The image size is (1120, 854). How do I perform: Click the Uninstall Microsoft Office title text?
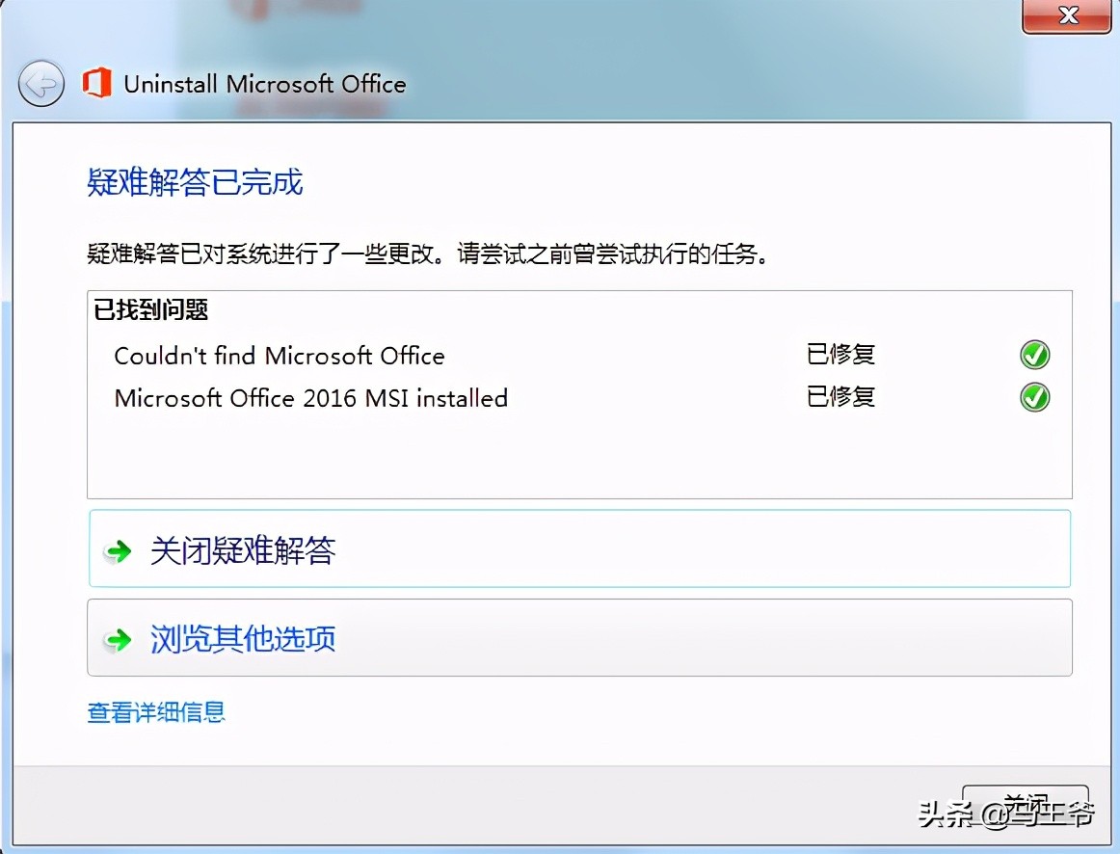coord(265,84)
